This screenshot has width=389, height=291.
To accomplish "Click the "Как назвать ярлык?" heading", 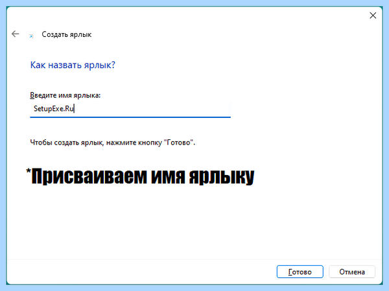I will (73, 65).
